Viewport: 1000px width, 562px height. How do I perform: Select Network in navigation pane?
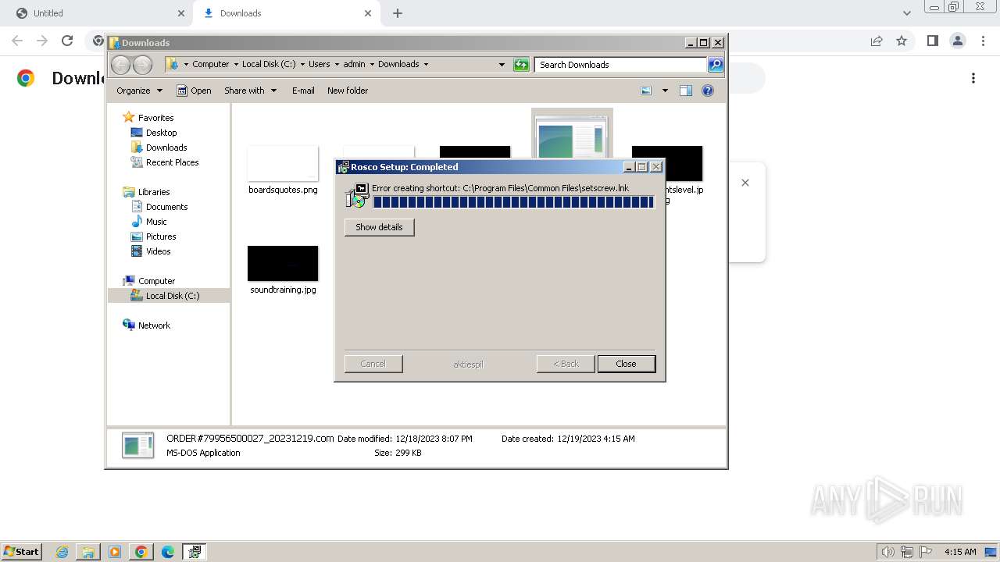[x=154, y=325]
